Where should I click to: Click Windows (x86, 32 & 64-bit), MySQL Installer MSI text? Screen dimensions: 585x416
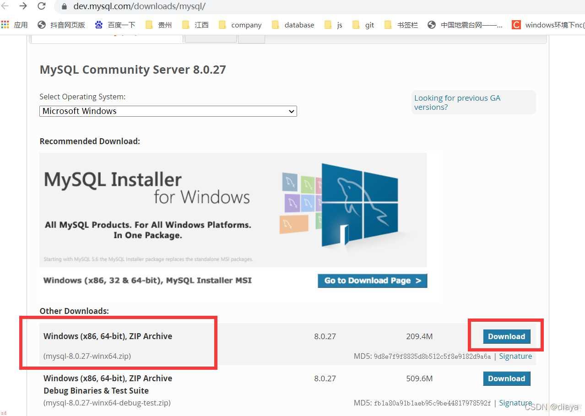[x=147, y=280]
